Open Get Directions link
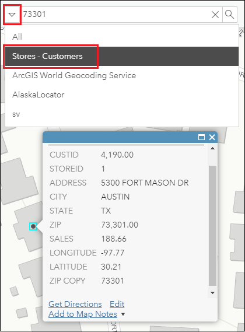Image resolution: width=245 pixels, height=332 pixels. pos(75,304)
